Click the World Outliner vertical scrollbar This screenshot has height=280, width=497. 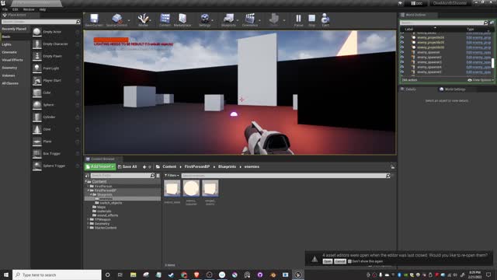(492, 62)
